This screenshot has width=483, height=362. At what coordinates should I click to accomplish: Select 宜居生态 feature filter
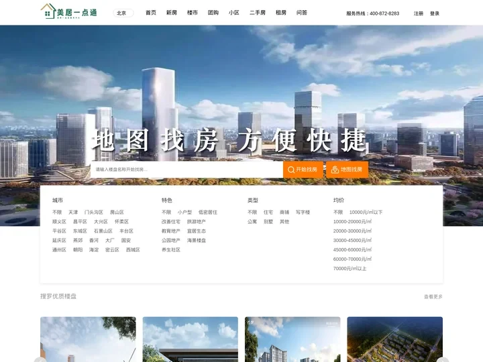tap(197, 231)
